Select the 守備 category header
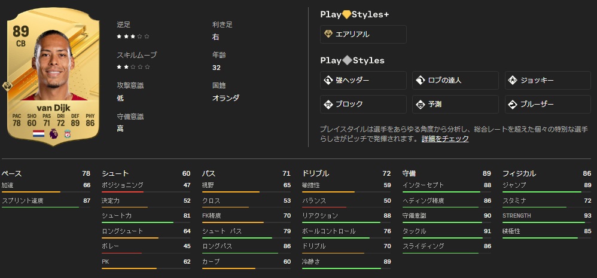 (410, 173)
